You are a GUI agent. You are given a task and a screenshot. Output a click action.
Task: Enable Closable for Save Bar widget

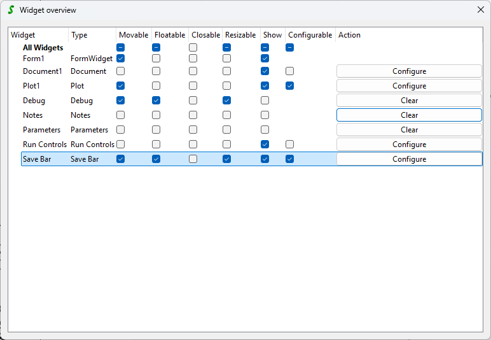click(193, 159)
